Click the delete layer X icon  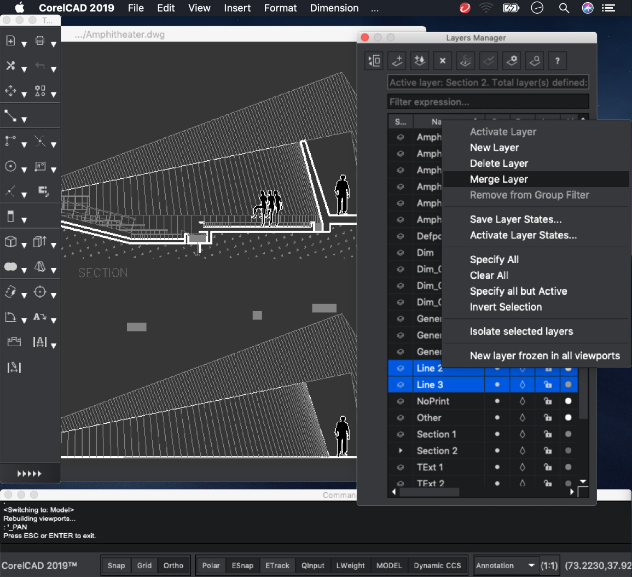click(x=443, y=61)
